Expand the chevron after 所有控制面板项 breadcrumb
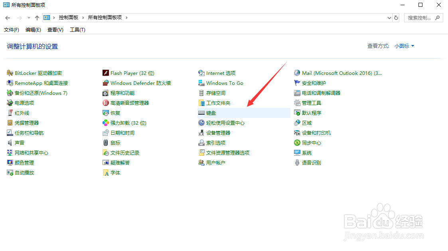The image size is (448, 251). click(x=126, y=18)
